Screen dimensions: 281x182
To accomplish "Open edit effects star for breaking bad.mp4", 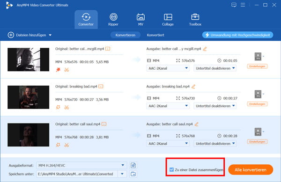I will point(58,107).
